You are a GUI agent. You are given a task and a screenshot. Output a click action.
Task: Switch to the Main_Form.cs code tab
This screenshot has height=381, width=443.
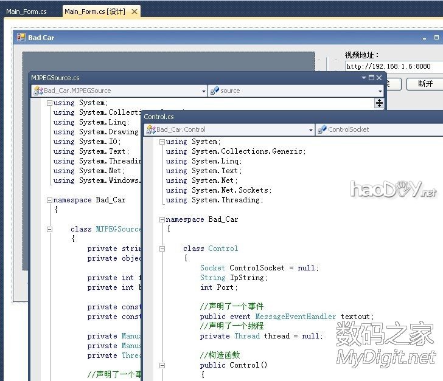26,12
